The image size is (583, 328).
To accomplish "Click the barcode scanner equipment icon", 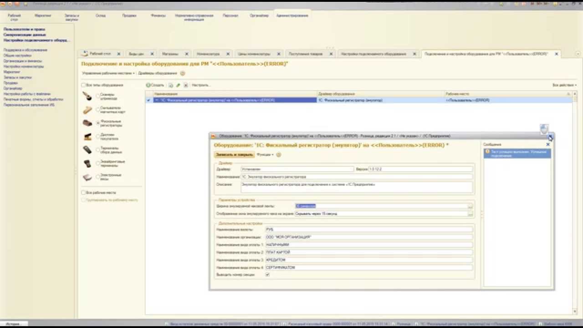I will [87, 96].
